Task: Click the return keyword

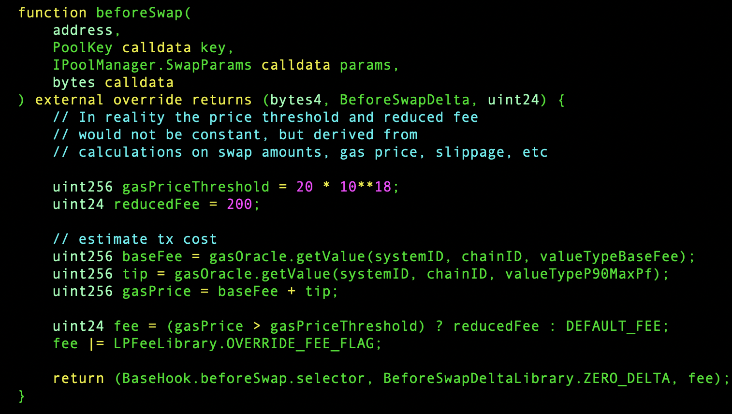Action: click(78, 379)
